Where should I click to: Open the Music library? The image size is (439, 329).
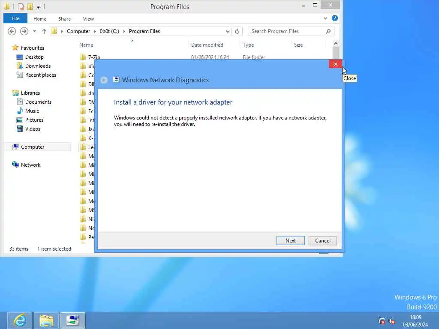click(x=32, y=111)
